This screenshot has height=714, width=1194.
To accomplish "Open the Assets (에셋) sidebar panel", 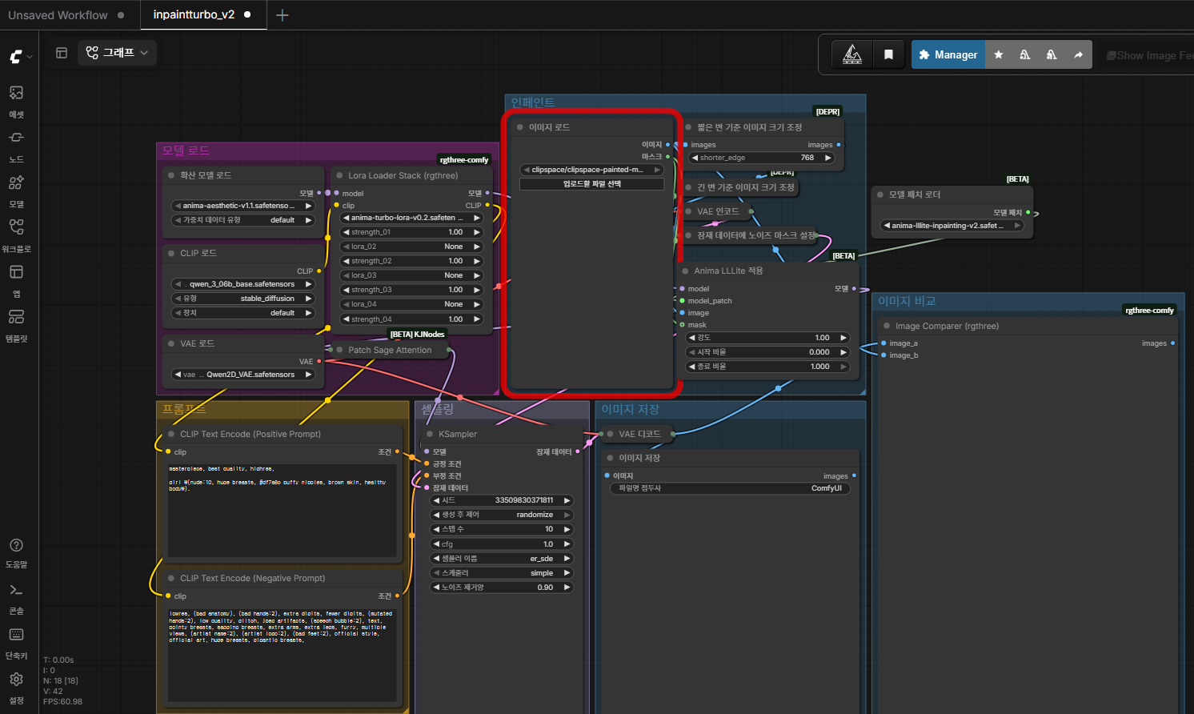I will [16, 102].
